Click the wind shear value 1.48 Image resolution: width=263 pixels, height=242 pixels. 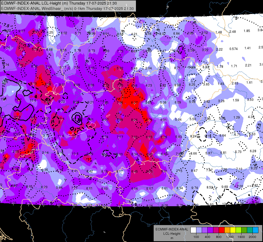click(x=219, y=32)
